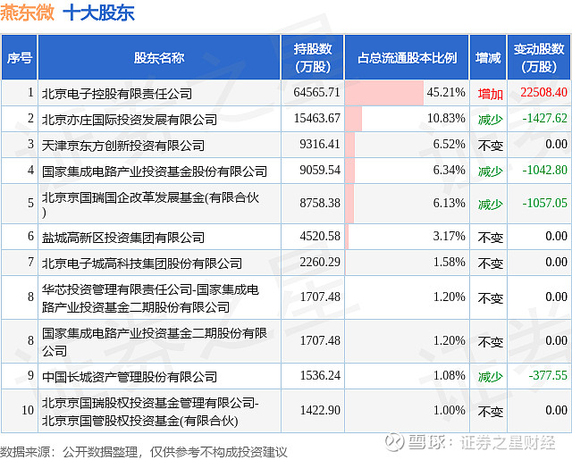Image resolution: width=572 pixels, height=460 pixels.
Task: Click the 序号 column header
Action: click(x=20, y=57)
